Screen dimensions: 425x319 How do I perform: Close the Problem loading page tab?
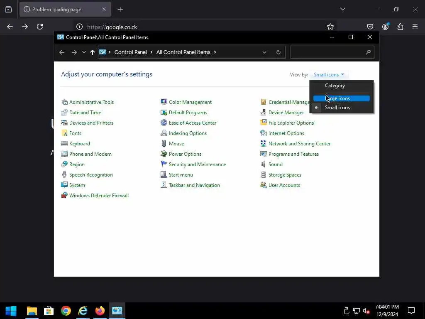coord(104,10)
